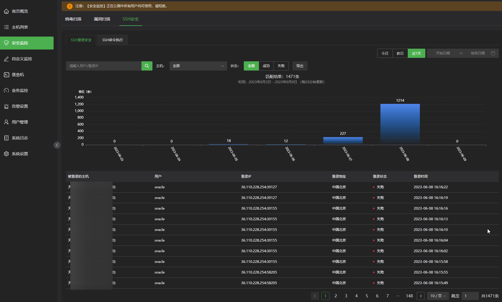Collapse the sidebar with the arrow button

[x=57, y=145]
